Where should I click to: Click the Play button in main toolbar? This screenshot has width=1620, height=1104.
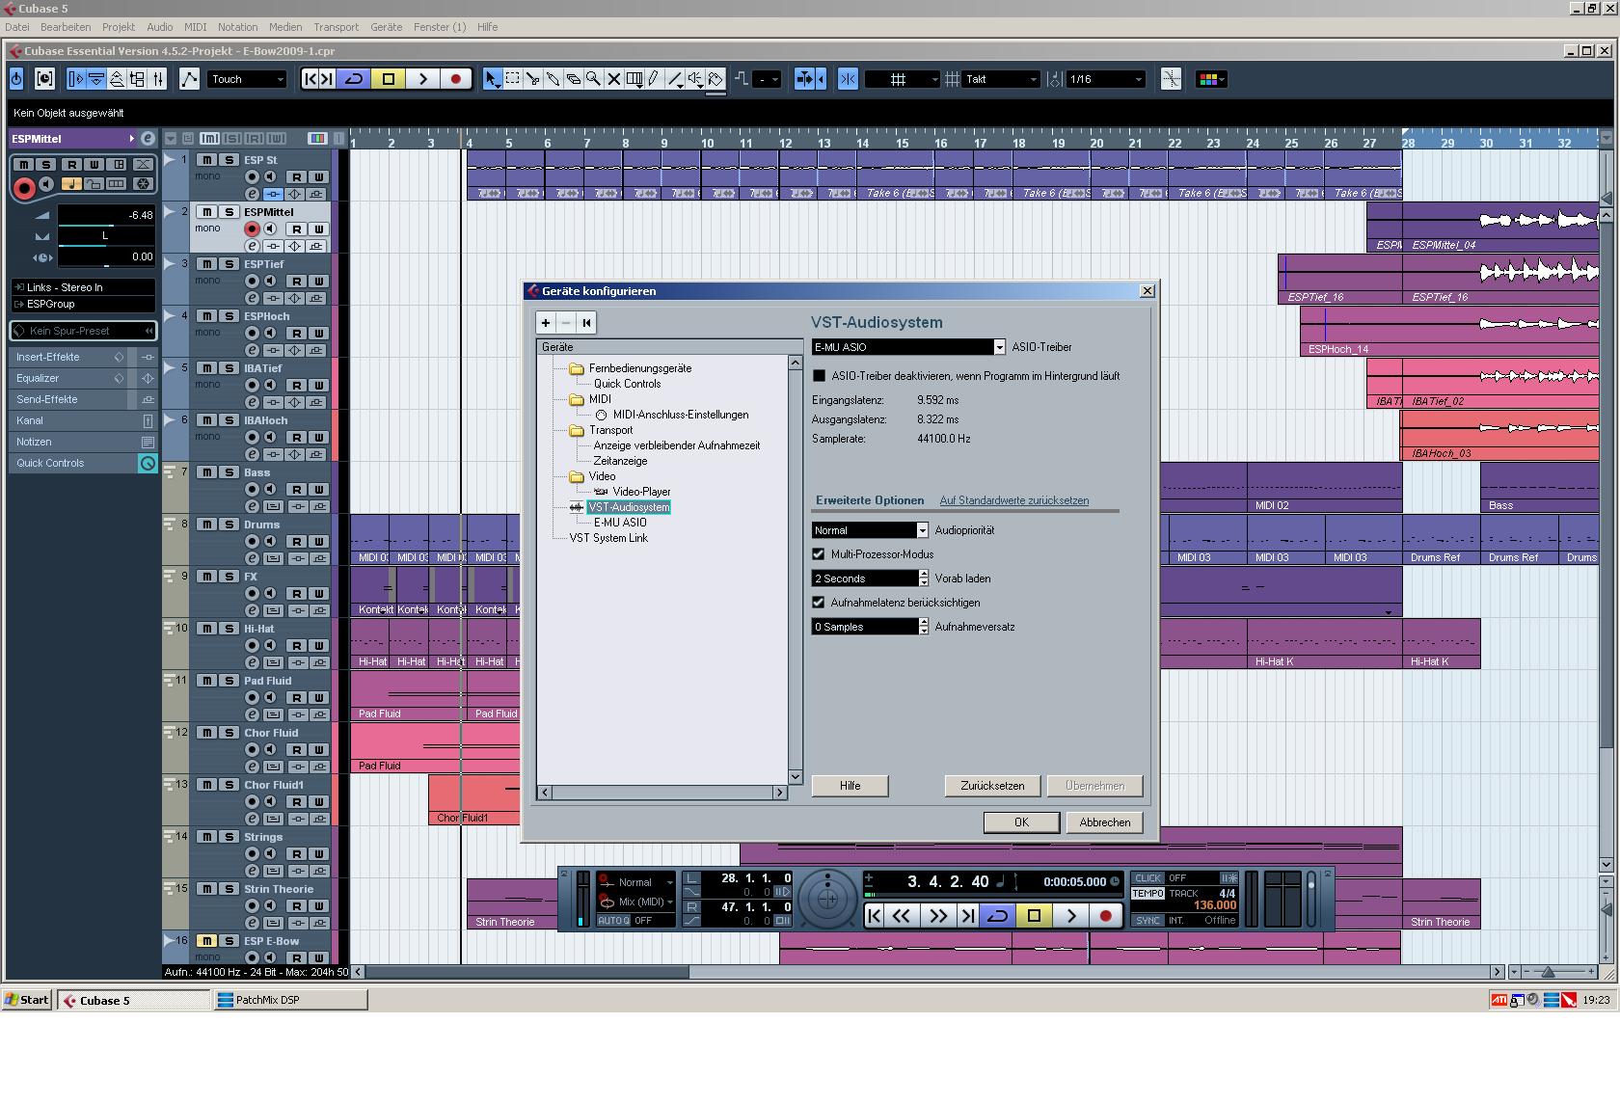(422, 79)
